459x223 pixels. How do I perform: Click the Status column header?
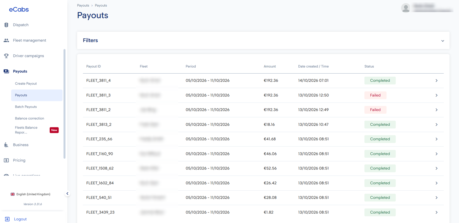click(369, 66)
